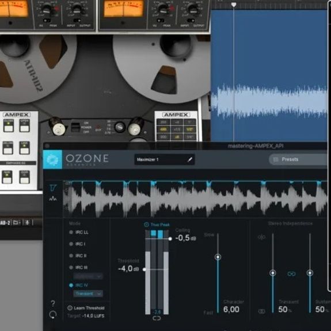Screen dimensions: 331x331
Task: Click the pencil edit icon beside Maximizer 1
Action: [190, 159]
